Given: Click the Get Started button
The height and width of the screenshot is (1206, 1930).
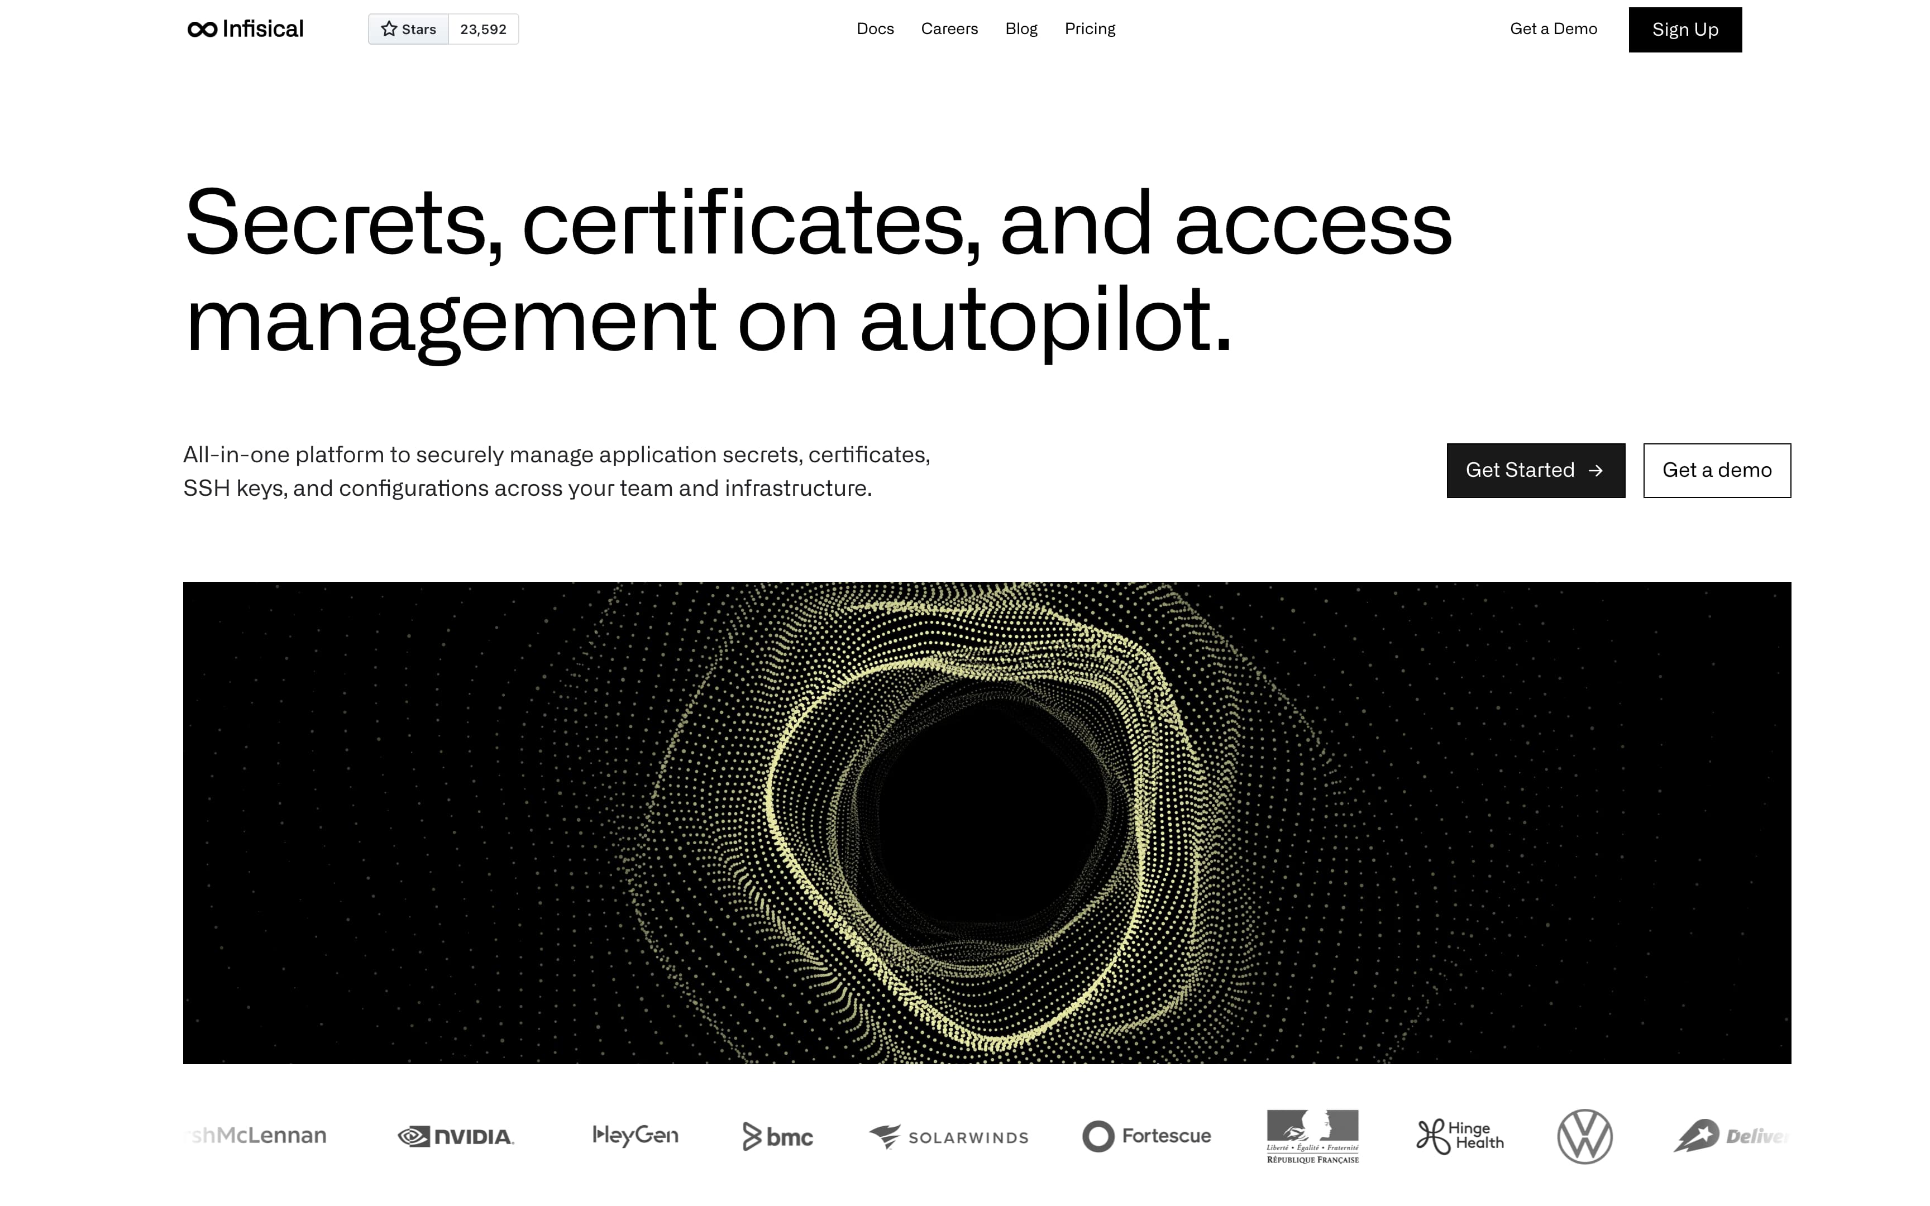Looking at the screenshot, I should point(1535,471).
